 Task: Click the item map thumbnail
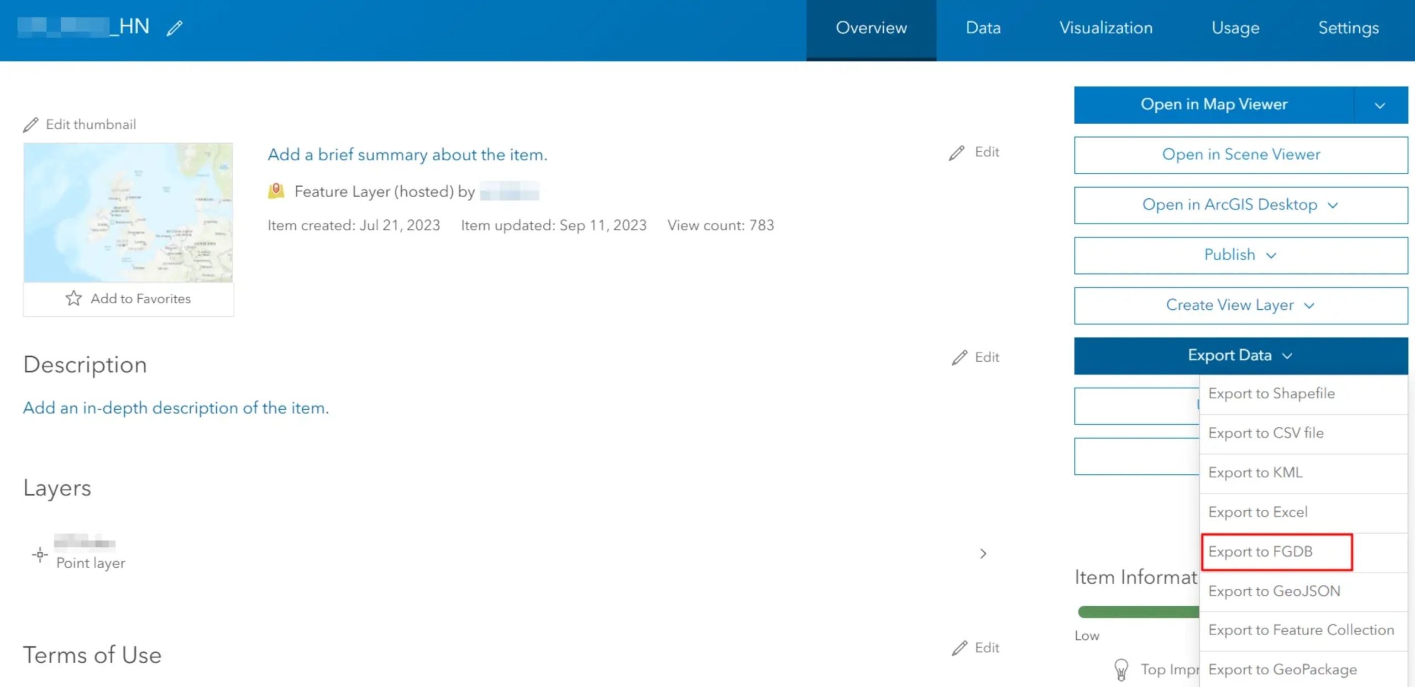click(128, 213)
